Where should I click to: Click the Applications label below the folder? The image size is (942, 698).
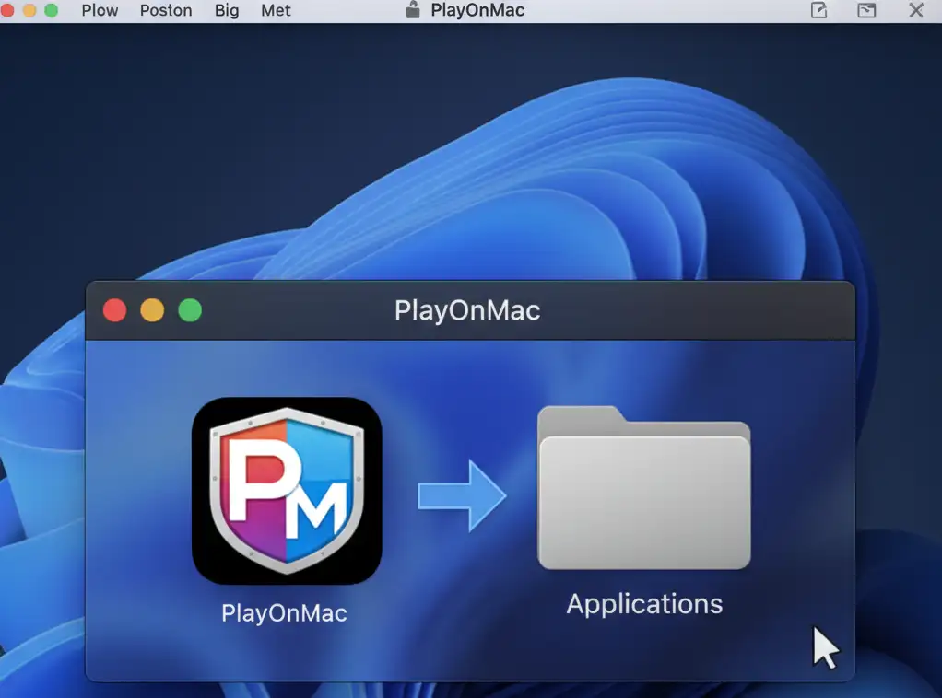point(643,604)
